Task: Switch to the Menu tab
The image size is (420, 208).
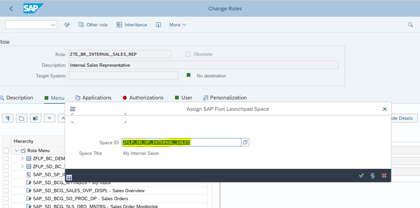Action: (x=55, y=98)
